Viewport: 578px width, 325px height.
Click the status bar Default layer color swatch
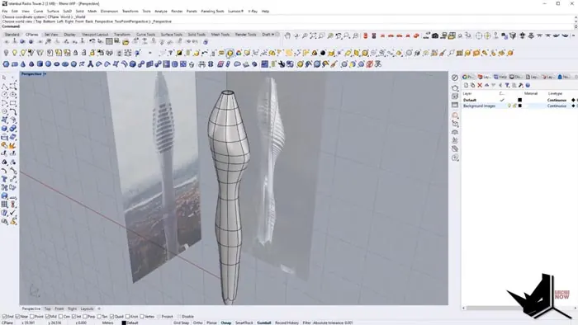[124, 323]
